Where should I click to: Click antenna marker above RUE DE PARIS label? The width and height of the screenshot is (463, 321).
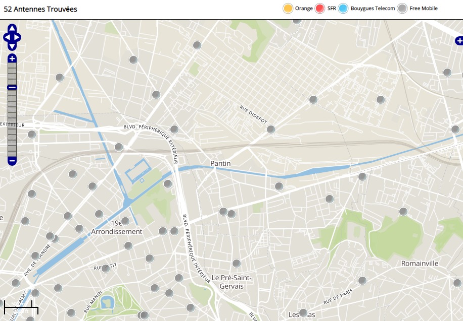(362, 281)
